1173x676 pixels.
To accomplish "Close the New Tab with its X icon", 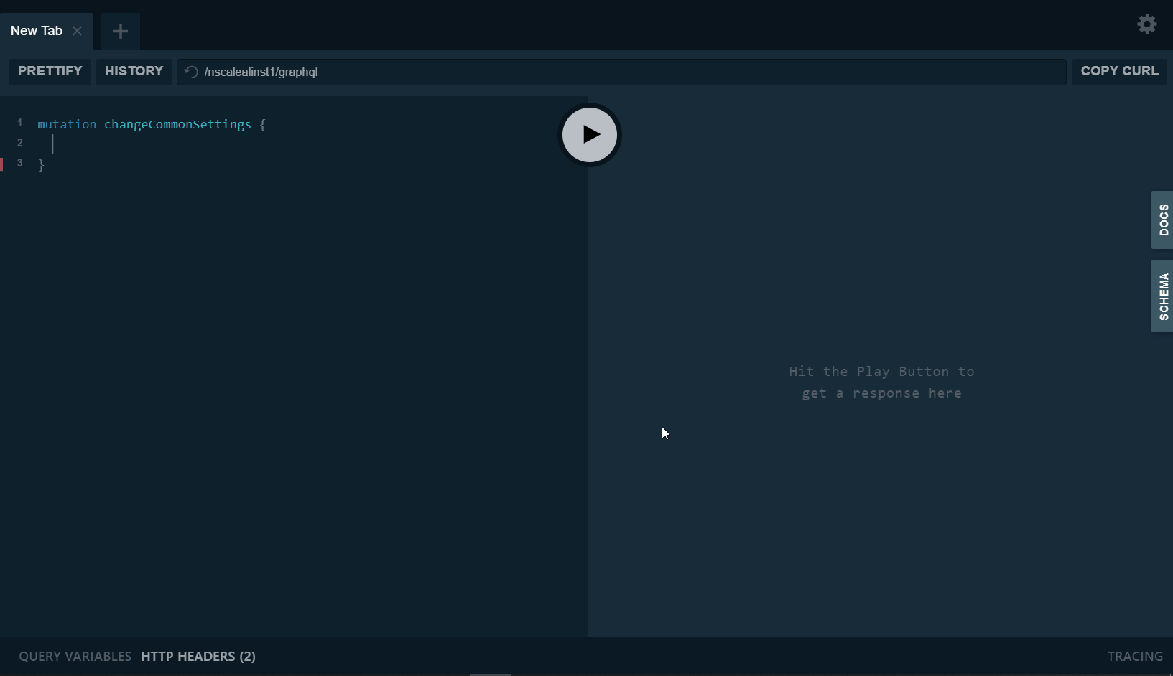I will point(78,31).
